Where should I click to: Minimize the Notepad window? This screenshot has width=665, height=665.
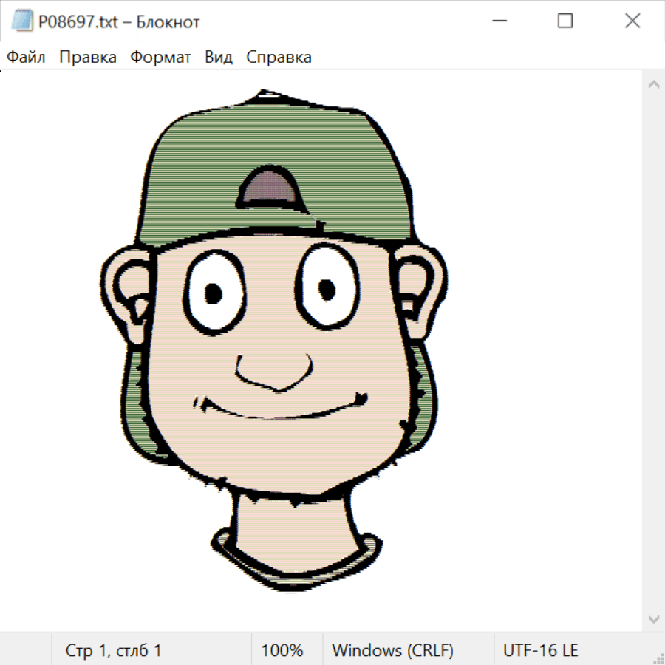pos(497,21)
